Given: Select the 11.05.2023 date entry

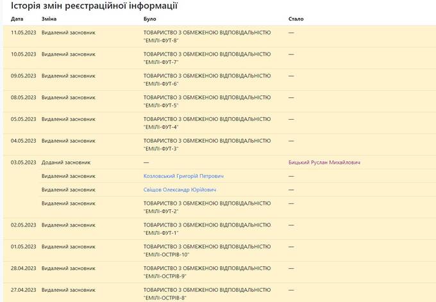Looking at the screenshot, I should (x=23, y=33).
